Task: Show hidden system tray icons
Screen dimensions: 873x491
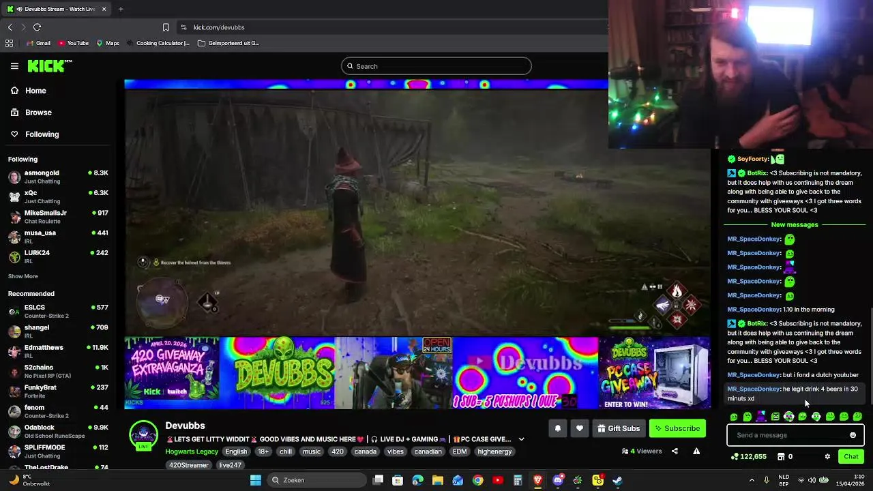Action: [752, 480]
